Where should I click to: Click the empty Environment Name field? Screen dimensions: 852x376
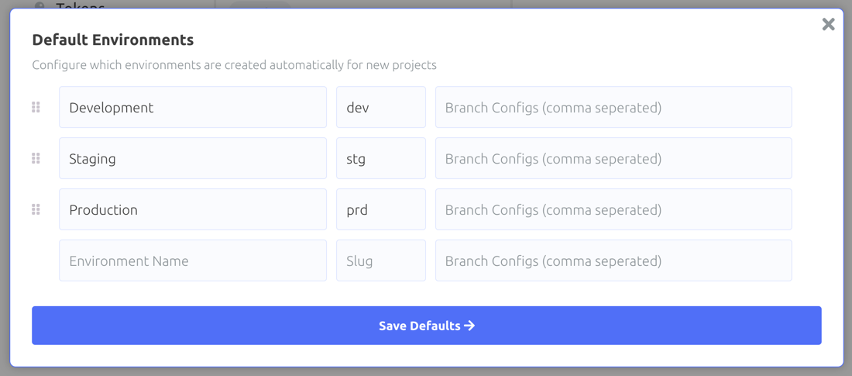pos(192,260)
